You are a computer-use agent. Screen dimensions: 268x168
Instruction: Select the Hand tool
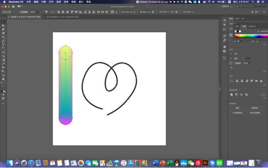coord(3,79)
